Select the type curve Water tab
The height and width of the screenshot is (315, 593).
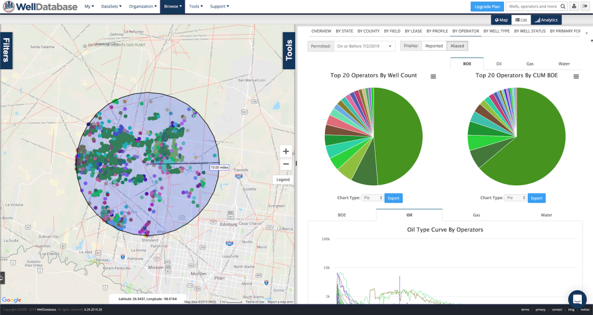point(546,215)
